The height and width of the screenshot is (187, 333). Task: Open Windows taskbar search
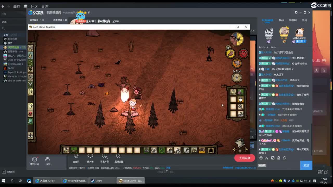click(x=12, y=181)
